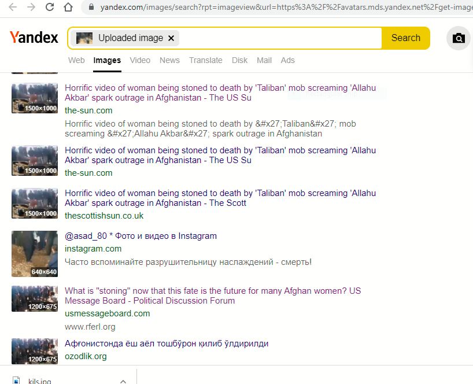Reload the page with refresh icon
The height and width of the screenshot is (384, 473).
[50, 8]
